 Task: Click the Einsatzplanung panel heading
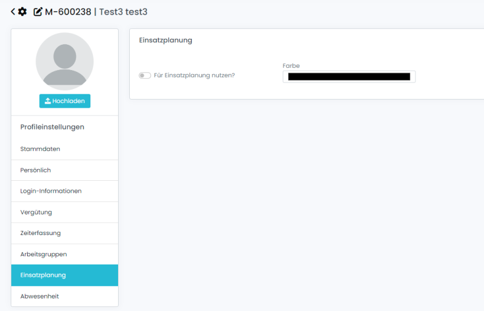coord(165,41)
